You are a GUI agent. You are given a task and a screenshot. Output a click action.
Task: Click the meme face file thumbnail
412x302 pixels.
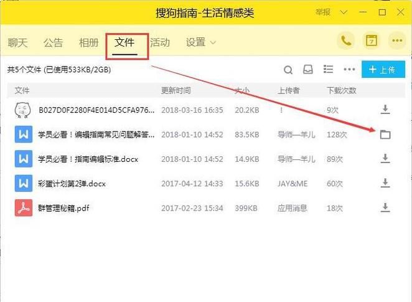tap(23, 110)
